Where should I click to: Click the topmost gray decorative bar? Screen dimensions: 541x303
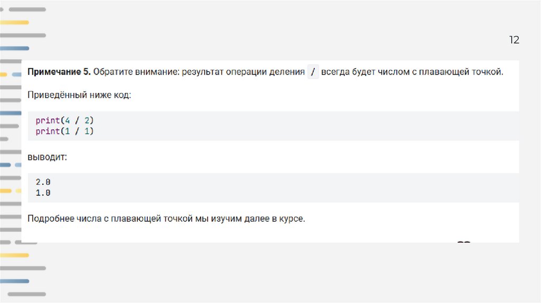coord(26,10)
